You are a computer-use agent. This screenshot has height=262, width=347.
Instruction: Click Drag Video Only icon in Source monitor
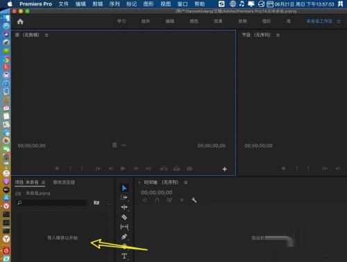[115, 145]
